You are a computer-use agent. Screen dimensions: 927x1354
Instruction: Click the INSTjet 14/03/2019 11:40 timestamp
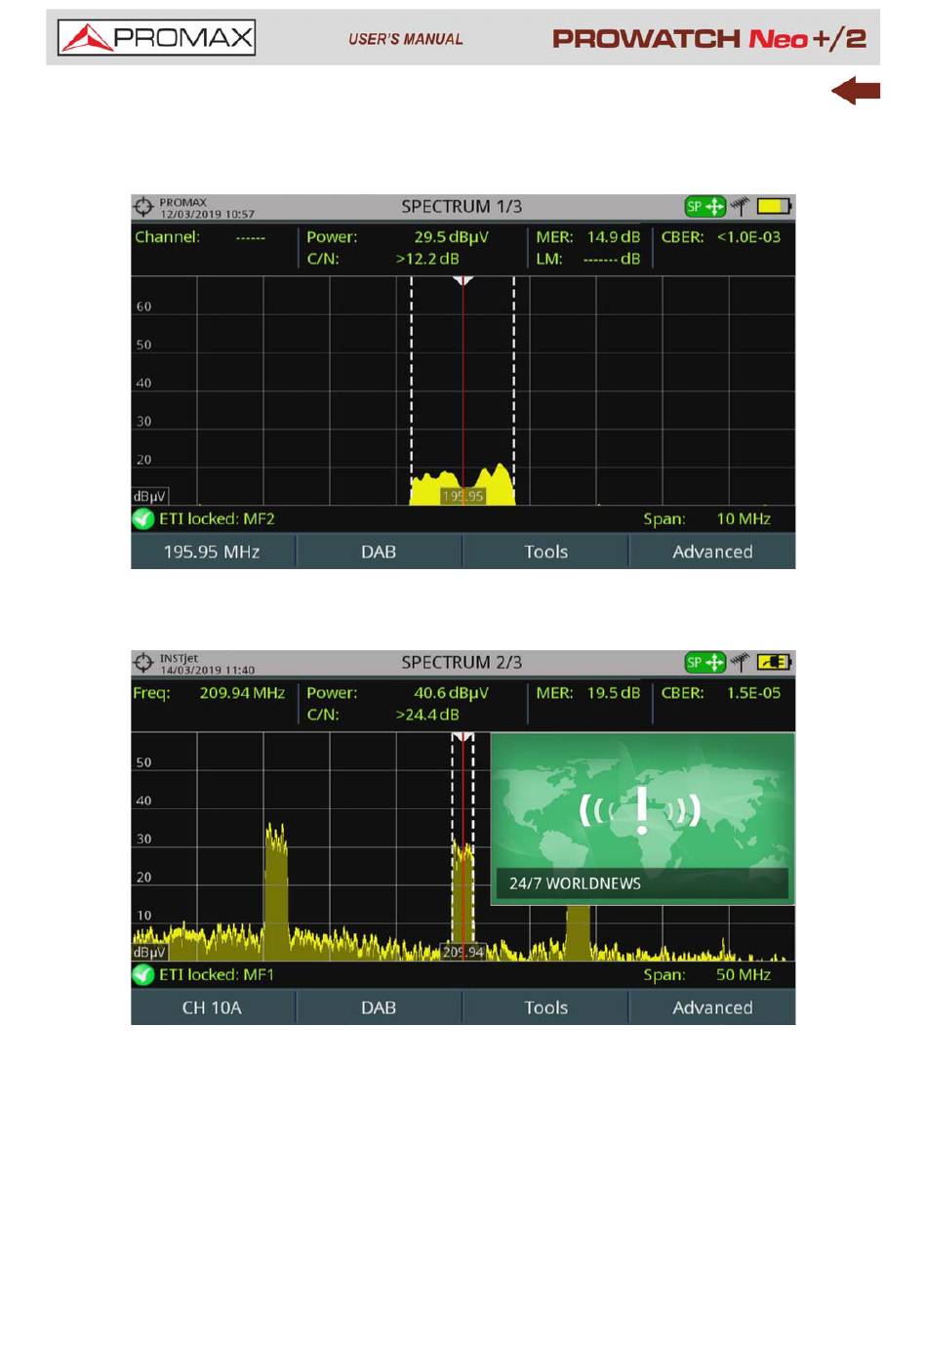click(207, 664)
